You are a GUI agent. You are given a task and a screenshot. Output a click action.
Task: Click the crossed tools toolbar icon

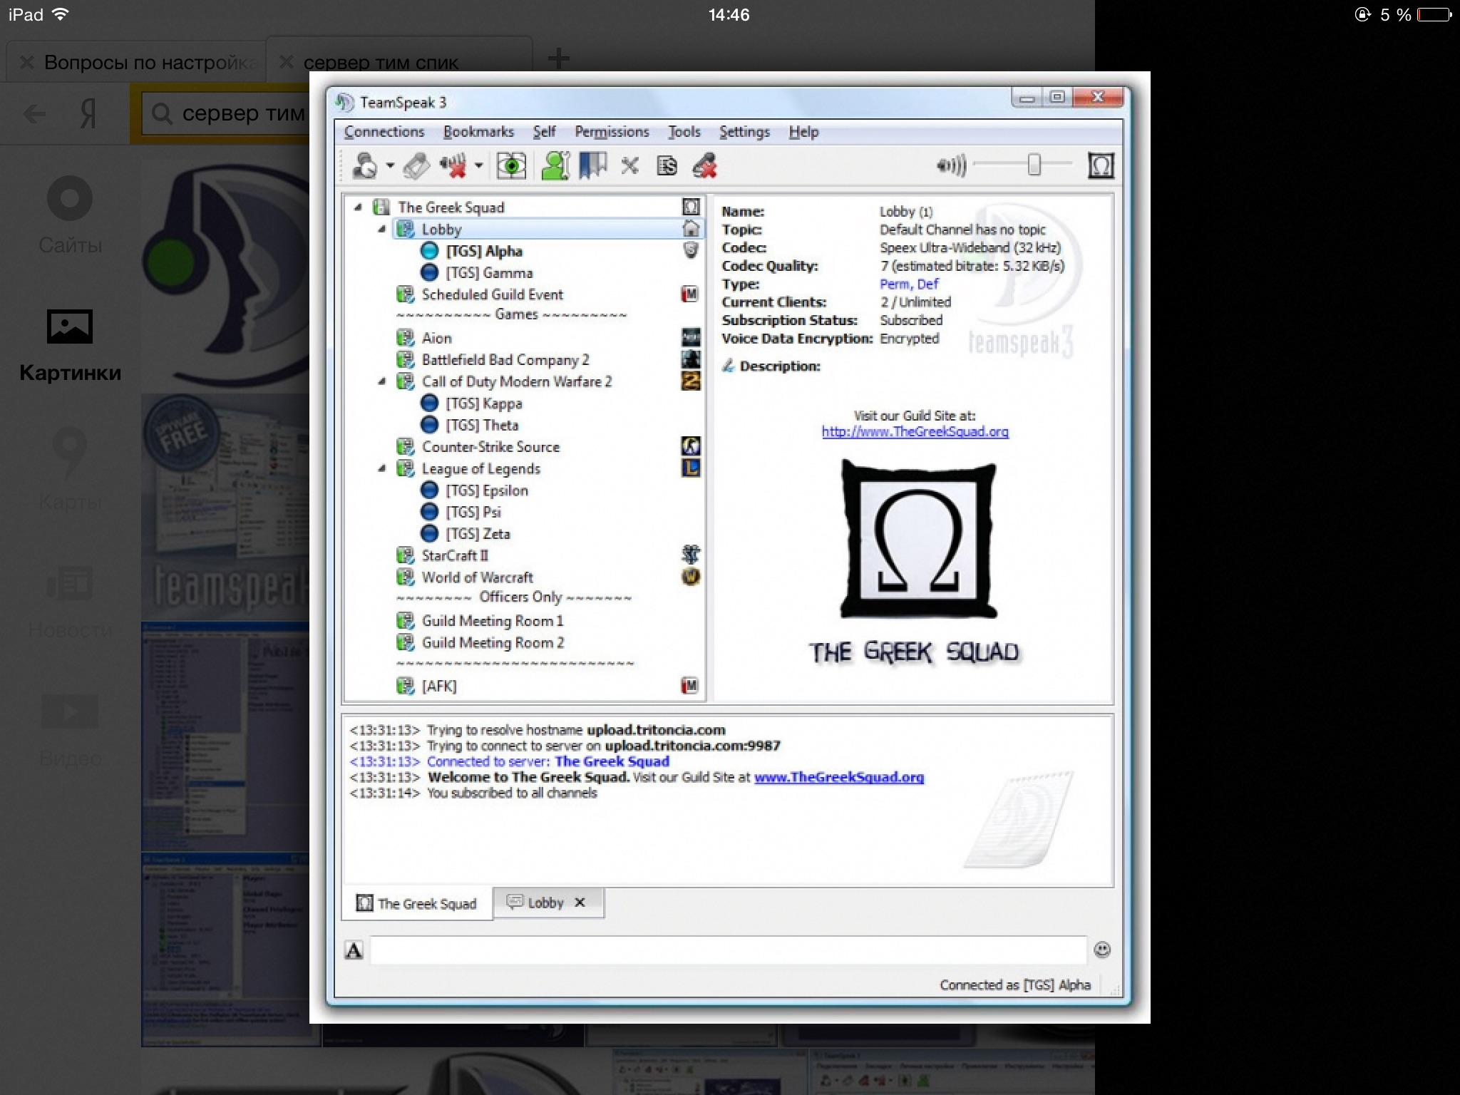point(629,166)
